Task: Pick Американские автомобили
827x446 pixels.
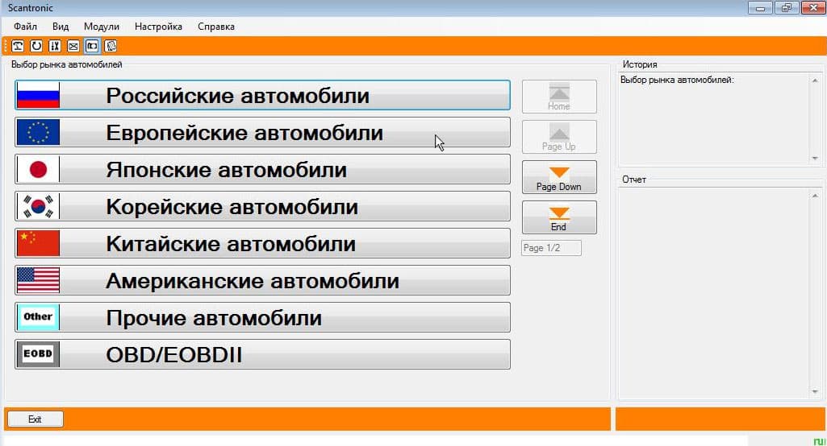Action: (x=263, y=280)
